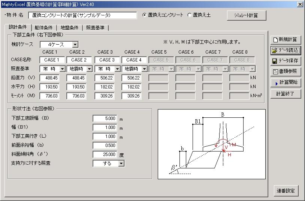Click CASE 1 name input field
This screenshot has width=305, height=201.
52,60
